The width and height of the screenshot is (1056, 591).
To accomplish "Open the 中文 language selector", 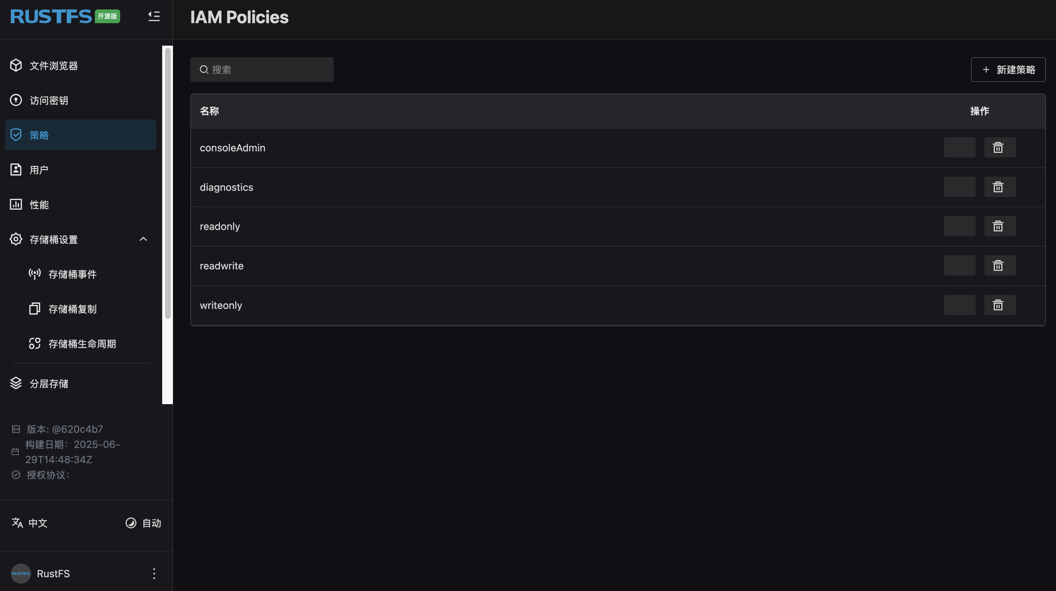I will pos(30,523).
